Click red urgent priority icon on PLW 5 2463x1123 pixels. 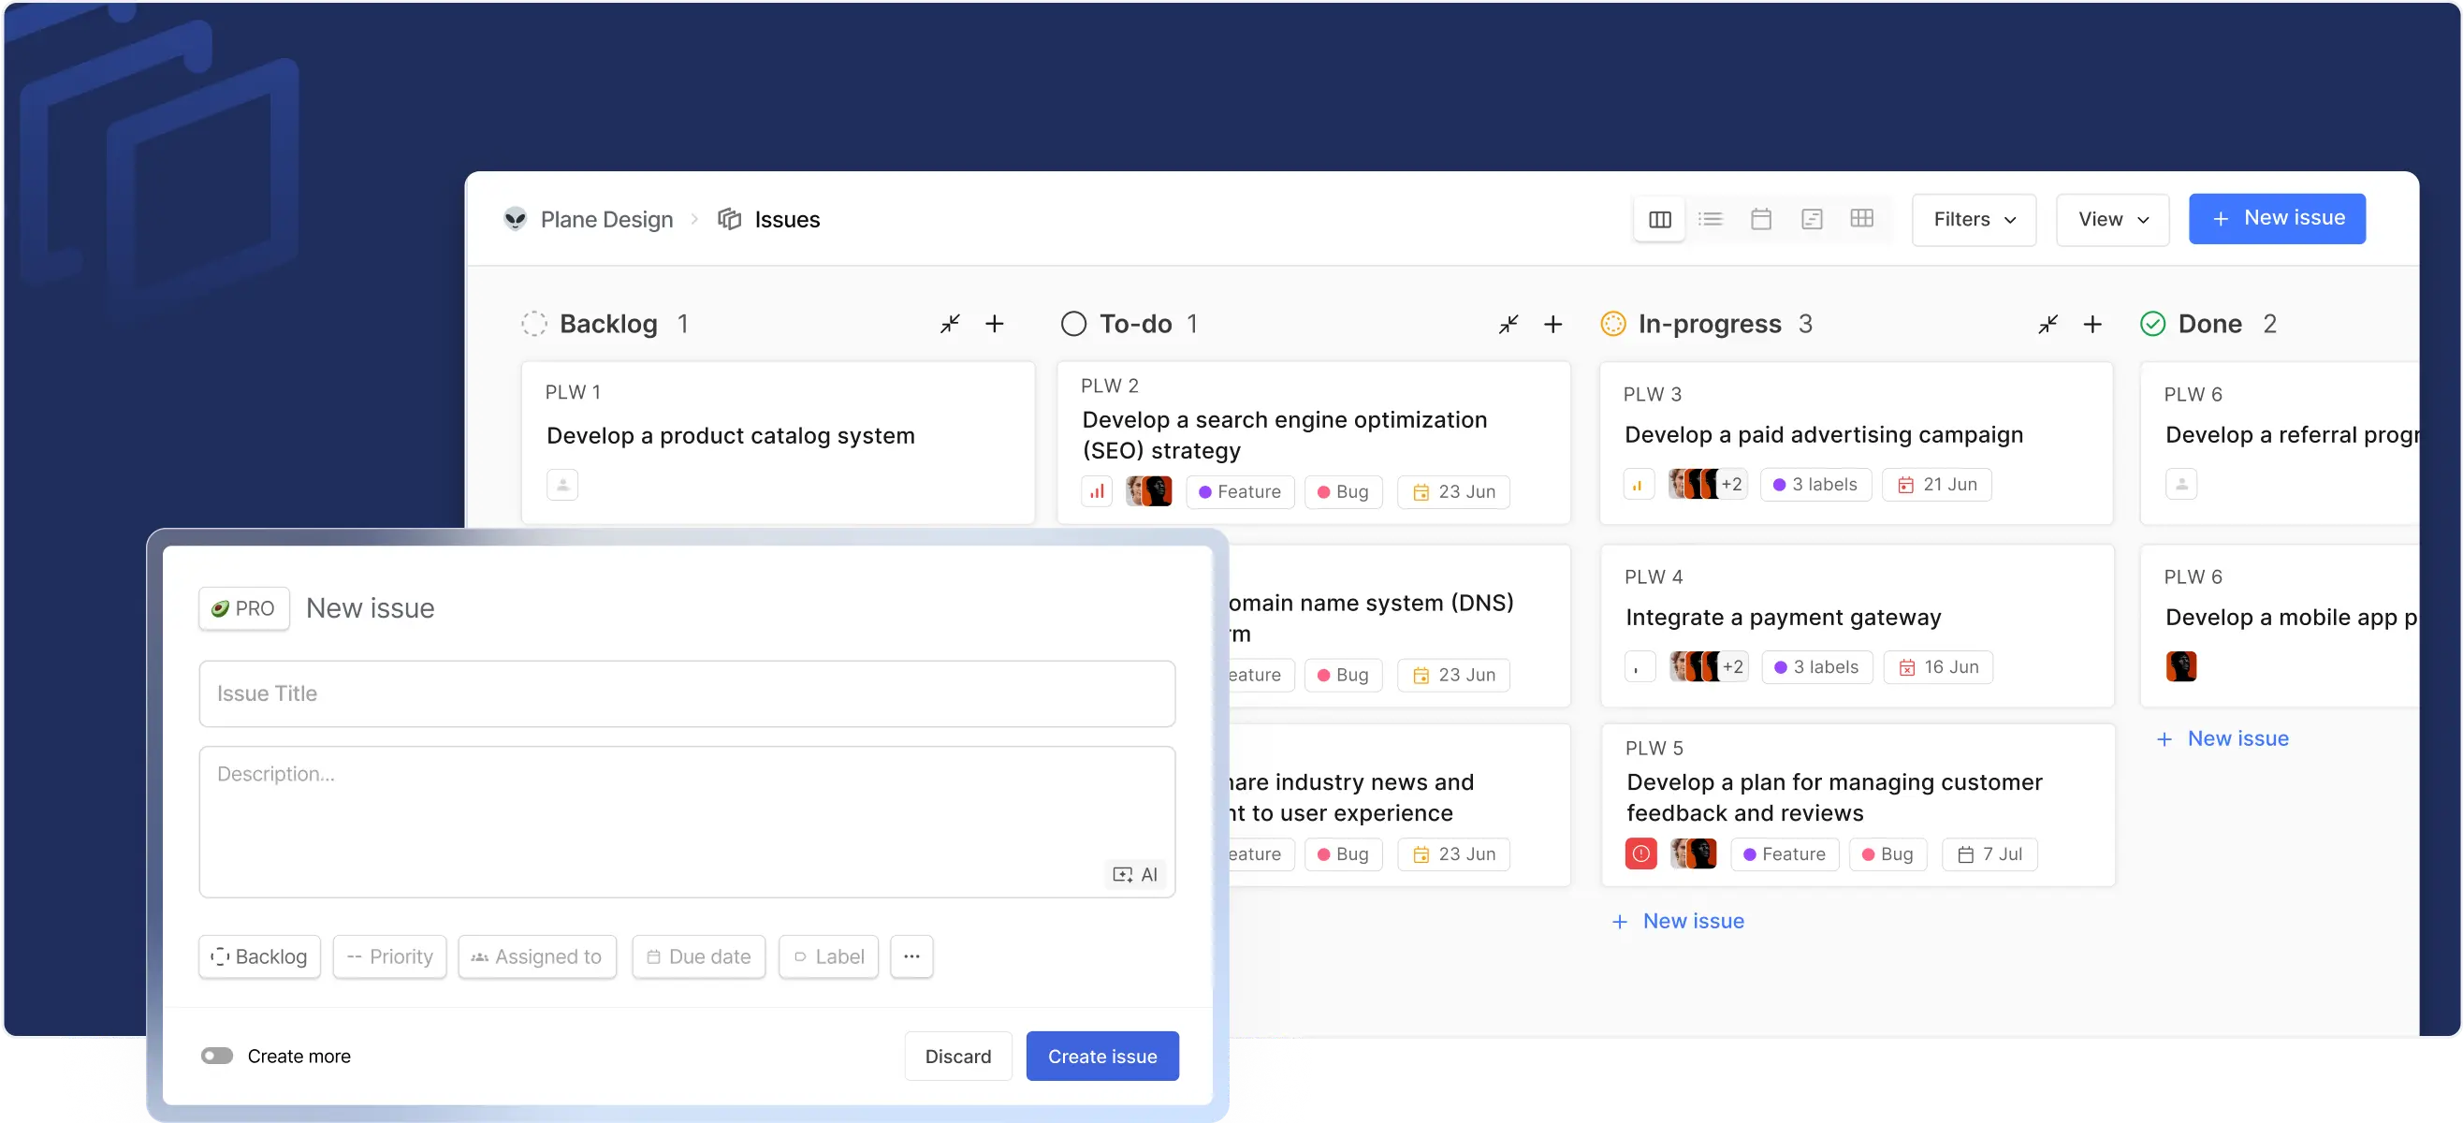coord(1640,853)
